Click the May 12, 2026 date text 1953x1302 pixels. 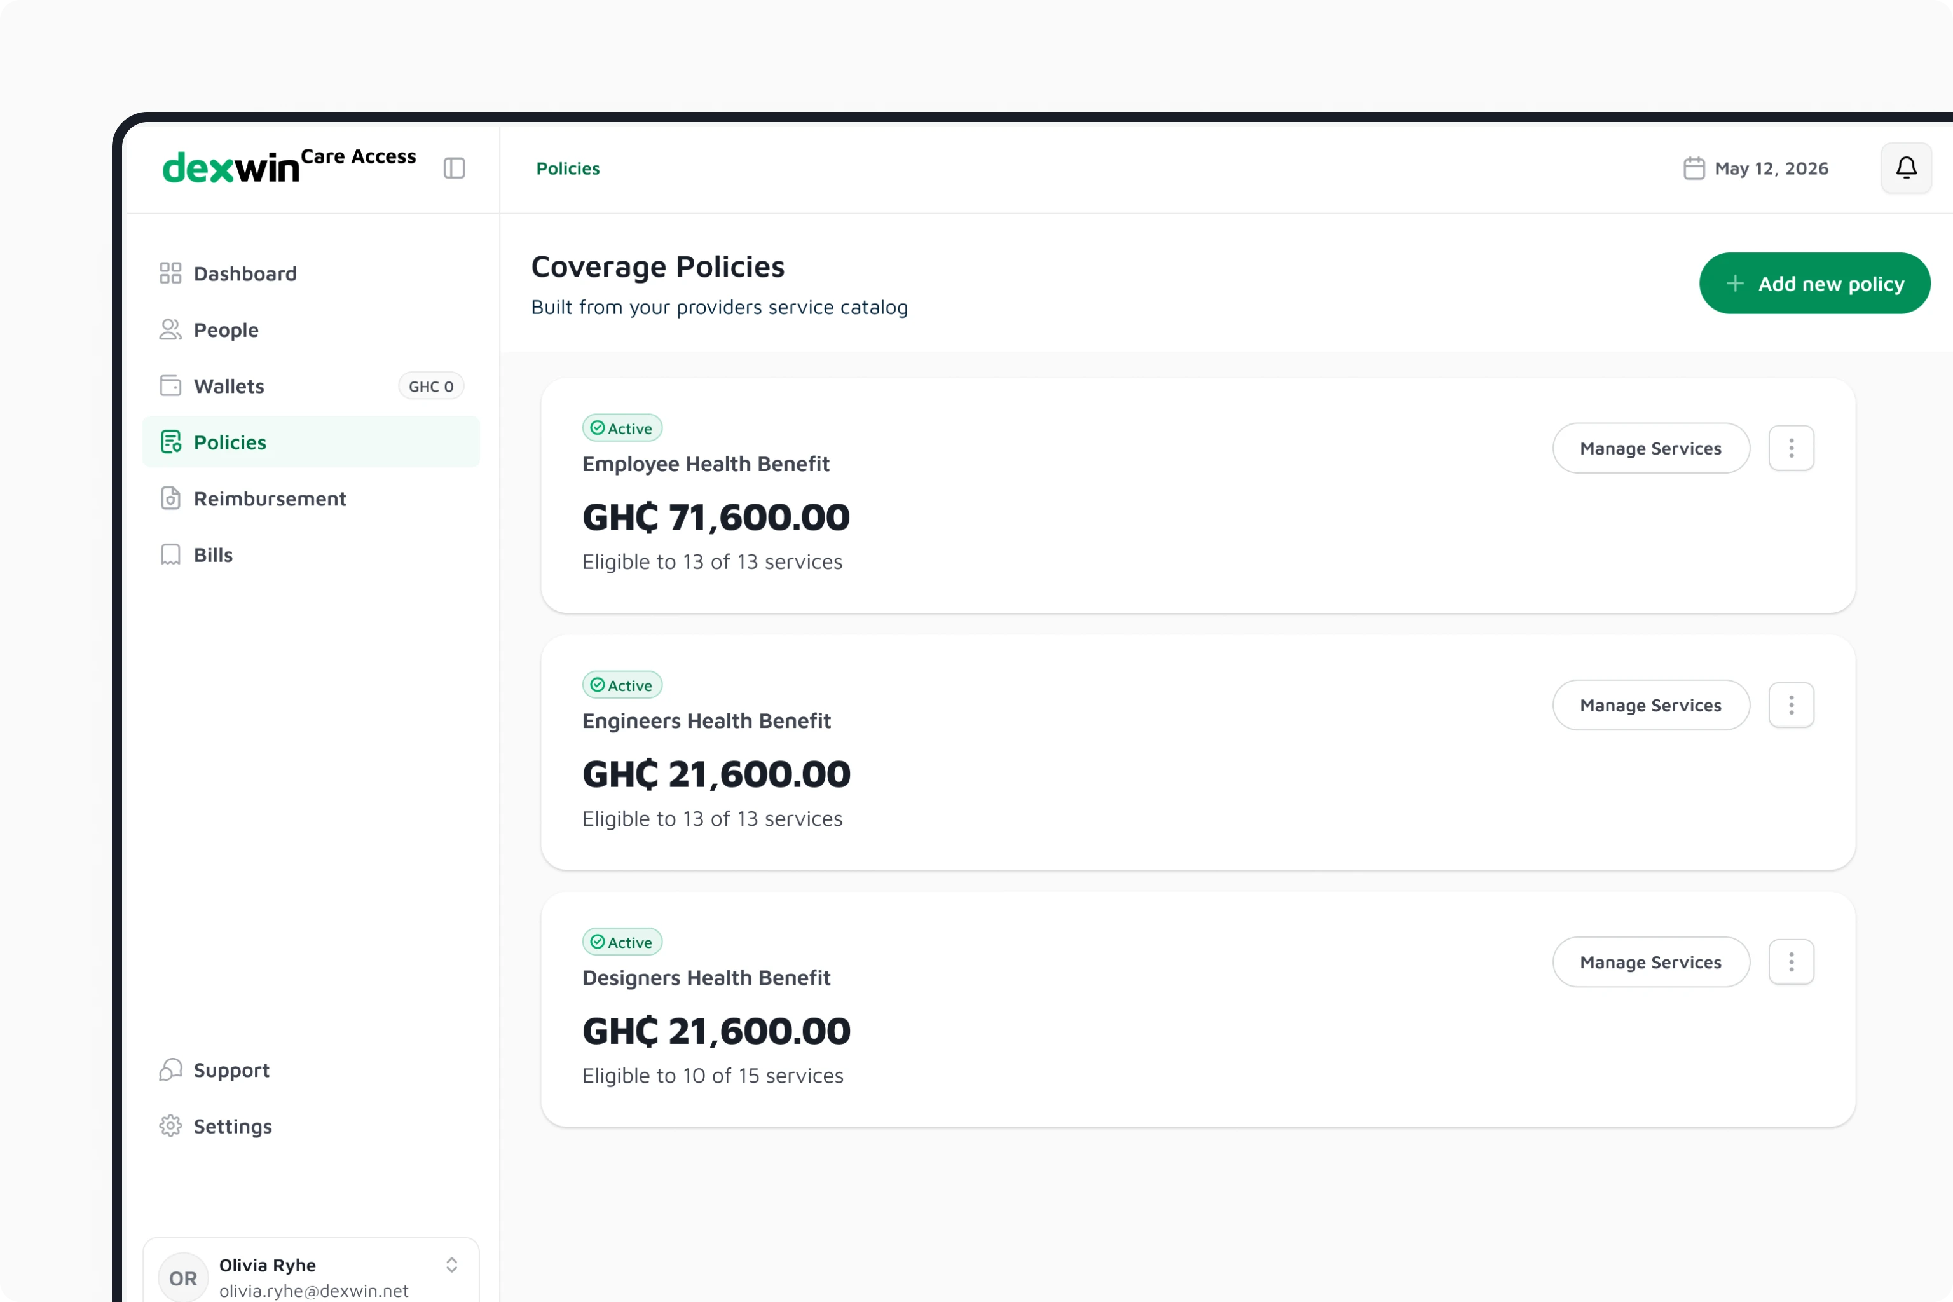point(1771,168)
